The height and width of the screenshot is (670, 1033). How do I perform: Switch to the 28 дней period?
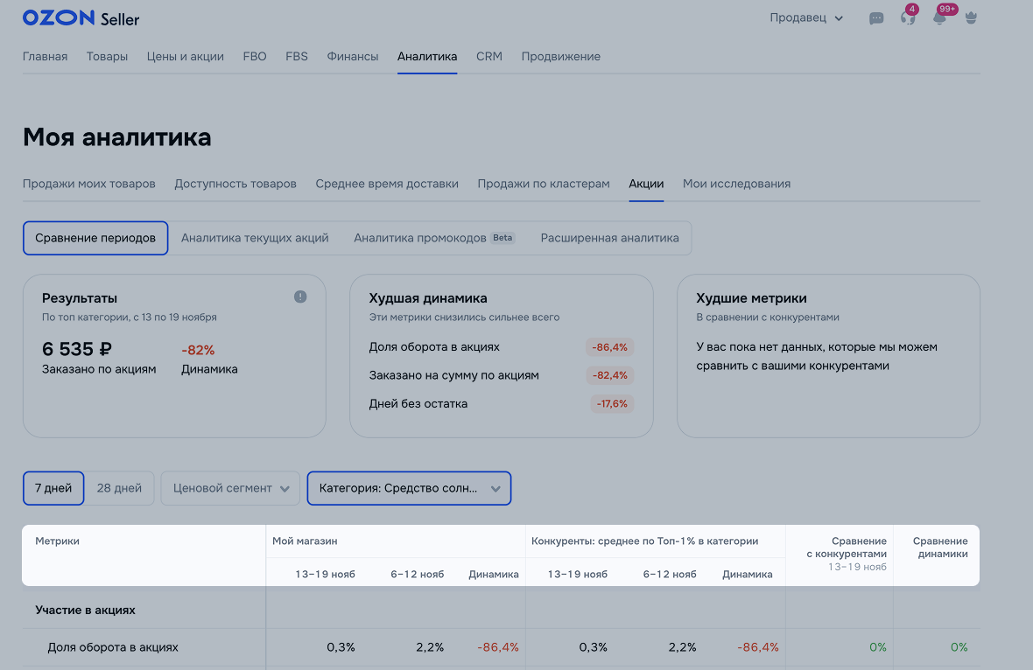click(x=119, y=488)
